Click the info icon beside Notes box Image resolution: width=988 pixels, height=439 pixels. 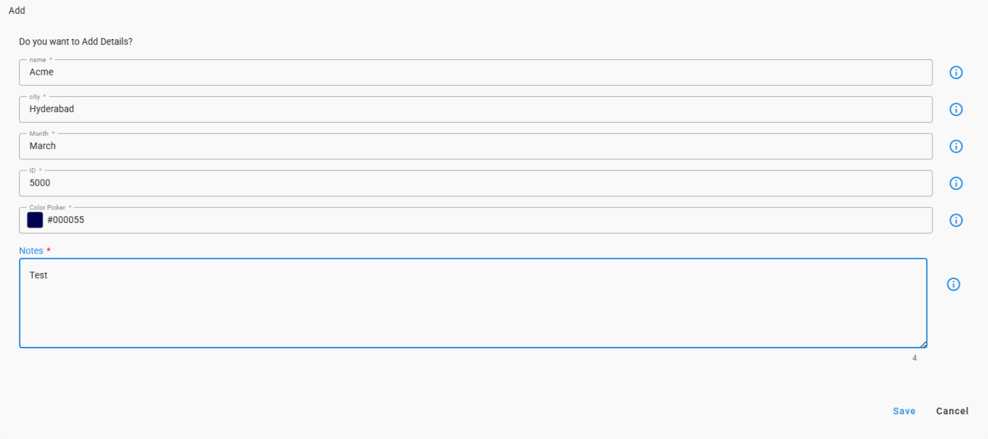(953, 285)
